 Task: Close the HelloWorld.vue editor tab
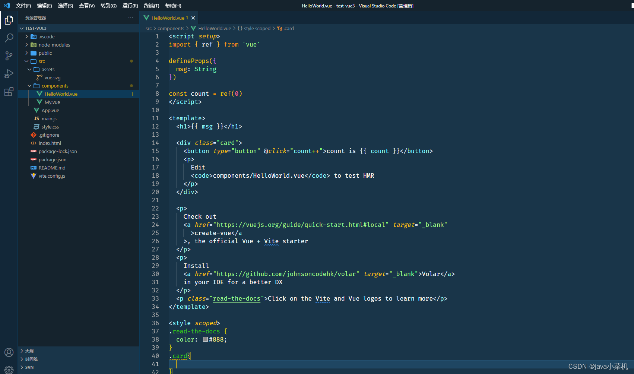(x=193, y=18)
